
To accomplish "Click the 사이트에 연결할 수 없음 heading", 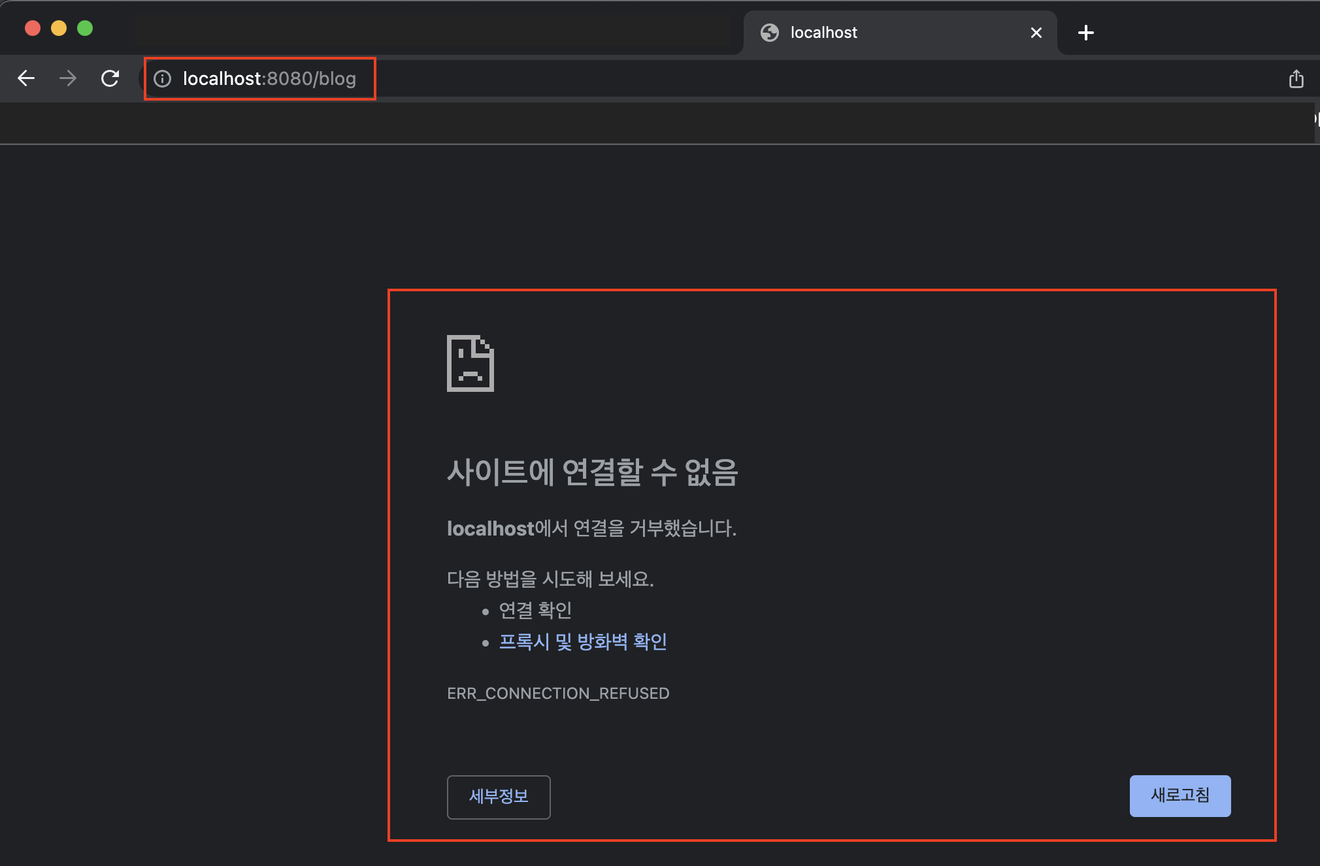I will [x=592, y=472].
